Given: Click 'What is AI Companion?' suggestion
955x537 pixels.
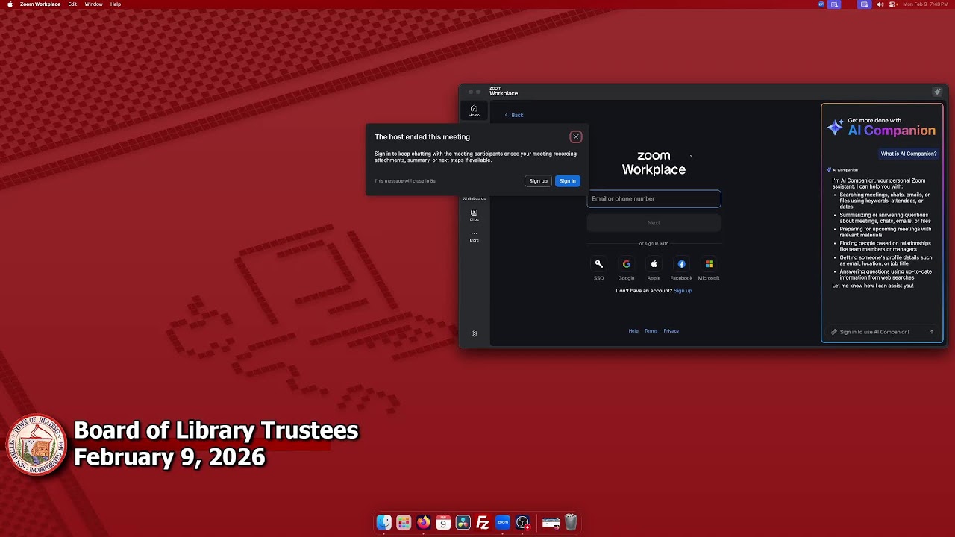Looking at the screenshot, I should [x=908, y=154].
